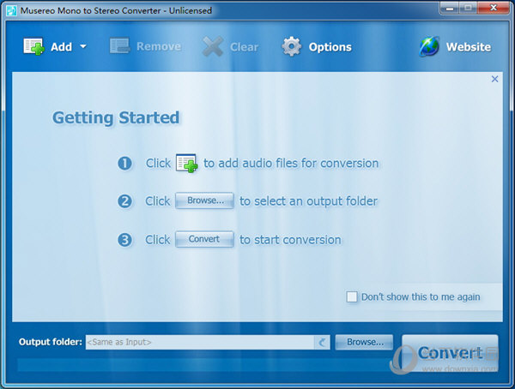Viewport: 515px width, 389px height.
Task: Click the app icon in title bar
Action: [11, 10]
